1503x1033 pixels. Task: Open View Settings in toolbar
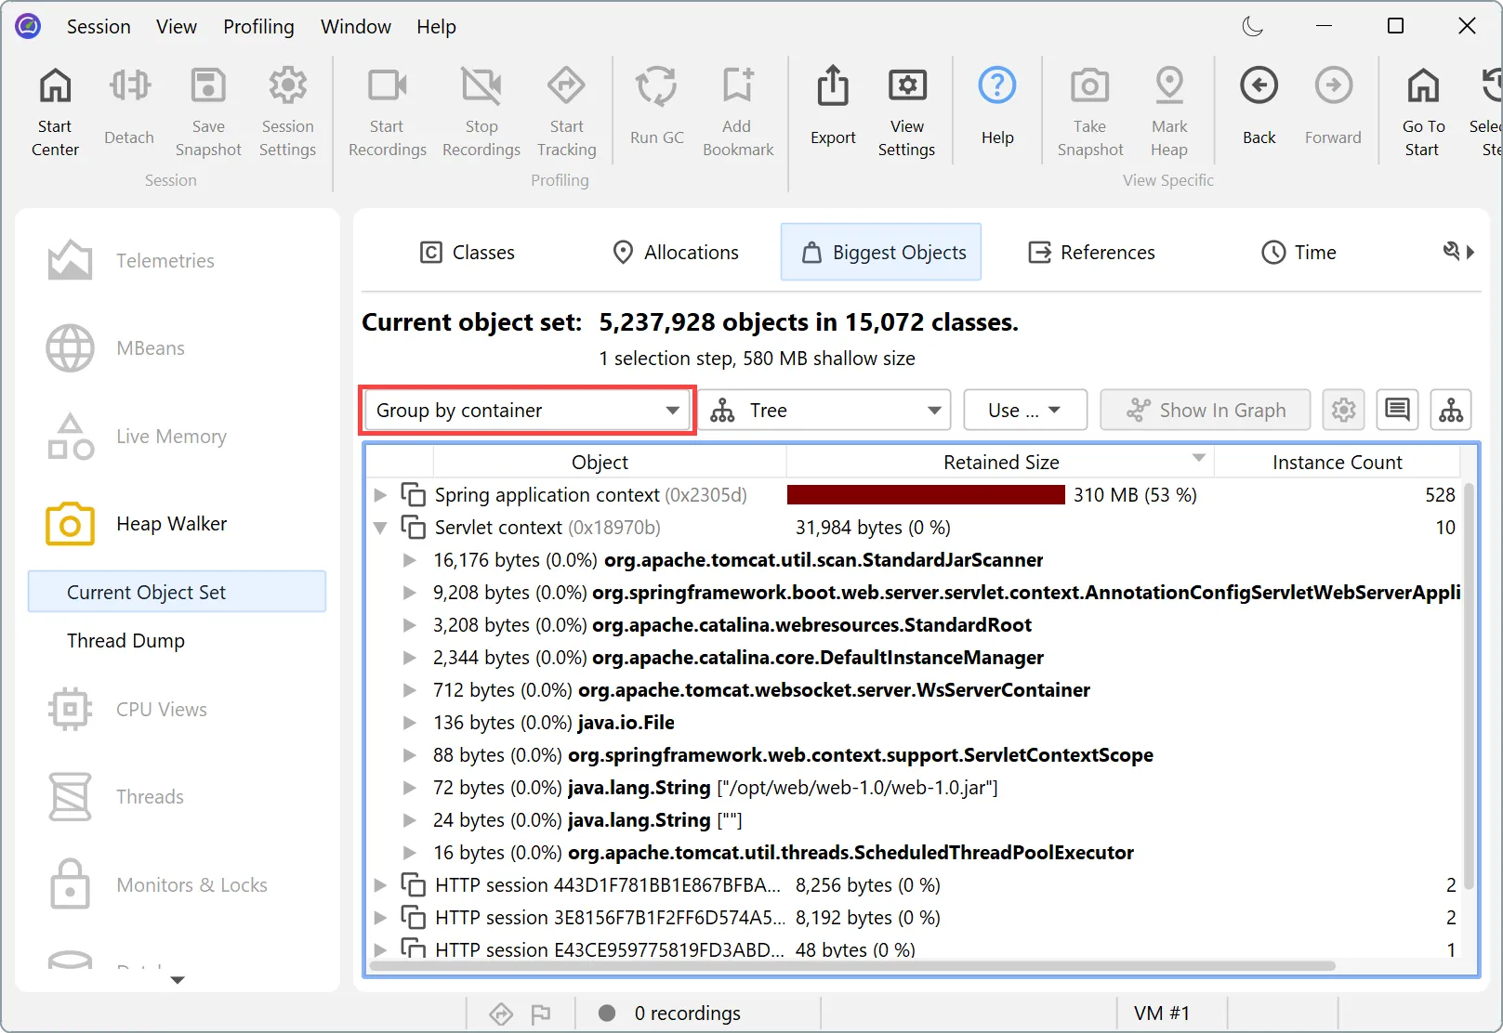click(x=906, y=111)
